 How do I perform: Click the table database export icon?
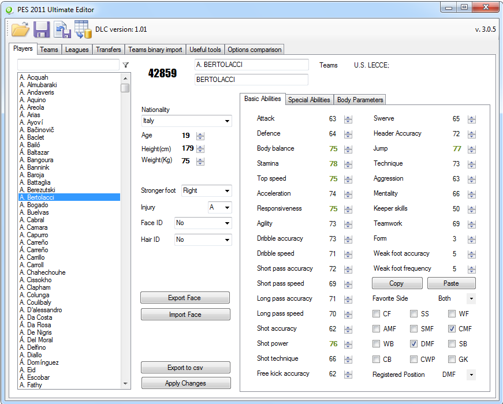pyautogui.click(x=83, y=29)
